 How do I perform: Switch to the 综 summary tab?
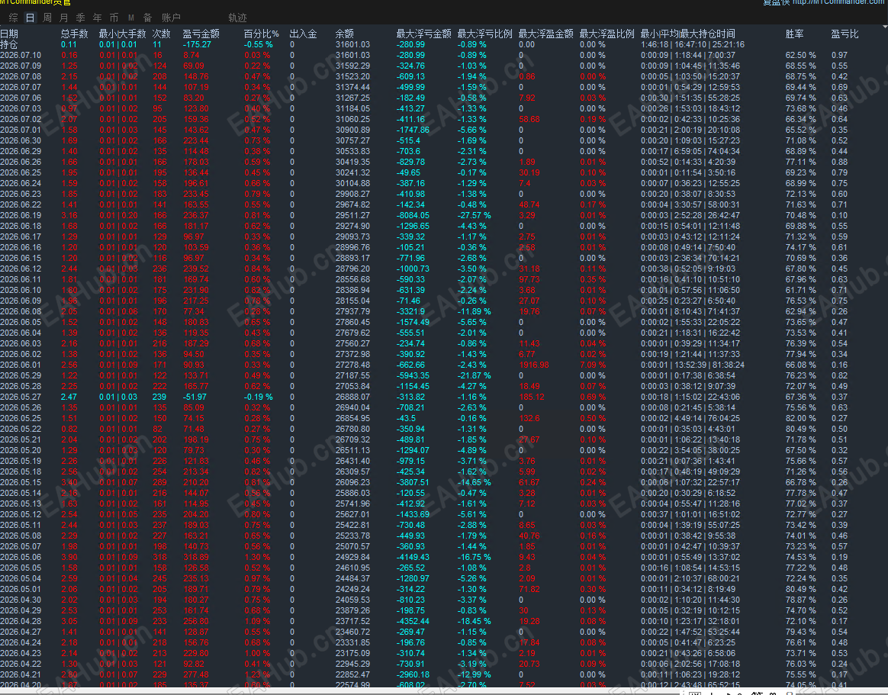(14, 18)
